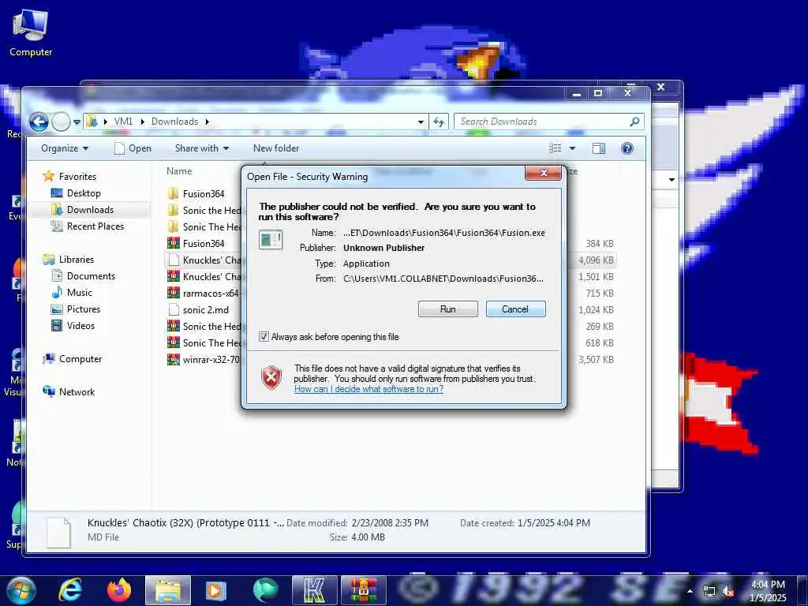Screen dimensions: 808x606
Task: Launch Firefox from the taskbar
Action: click(x=118, y=590)
